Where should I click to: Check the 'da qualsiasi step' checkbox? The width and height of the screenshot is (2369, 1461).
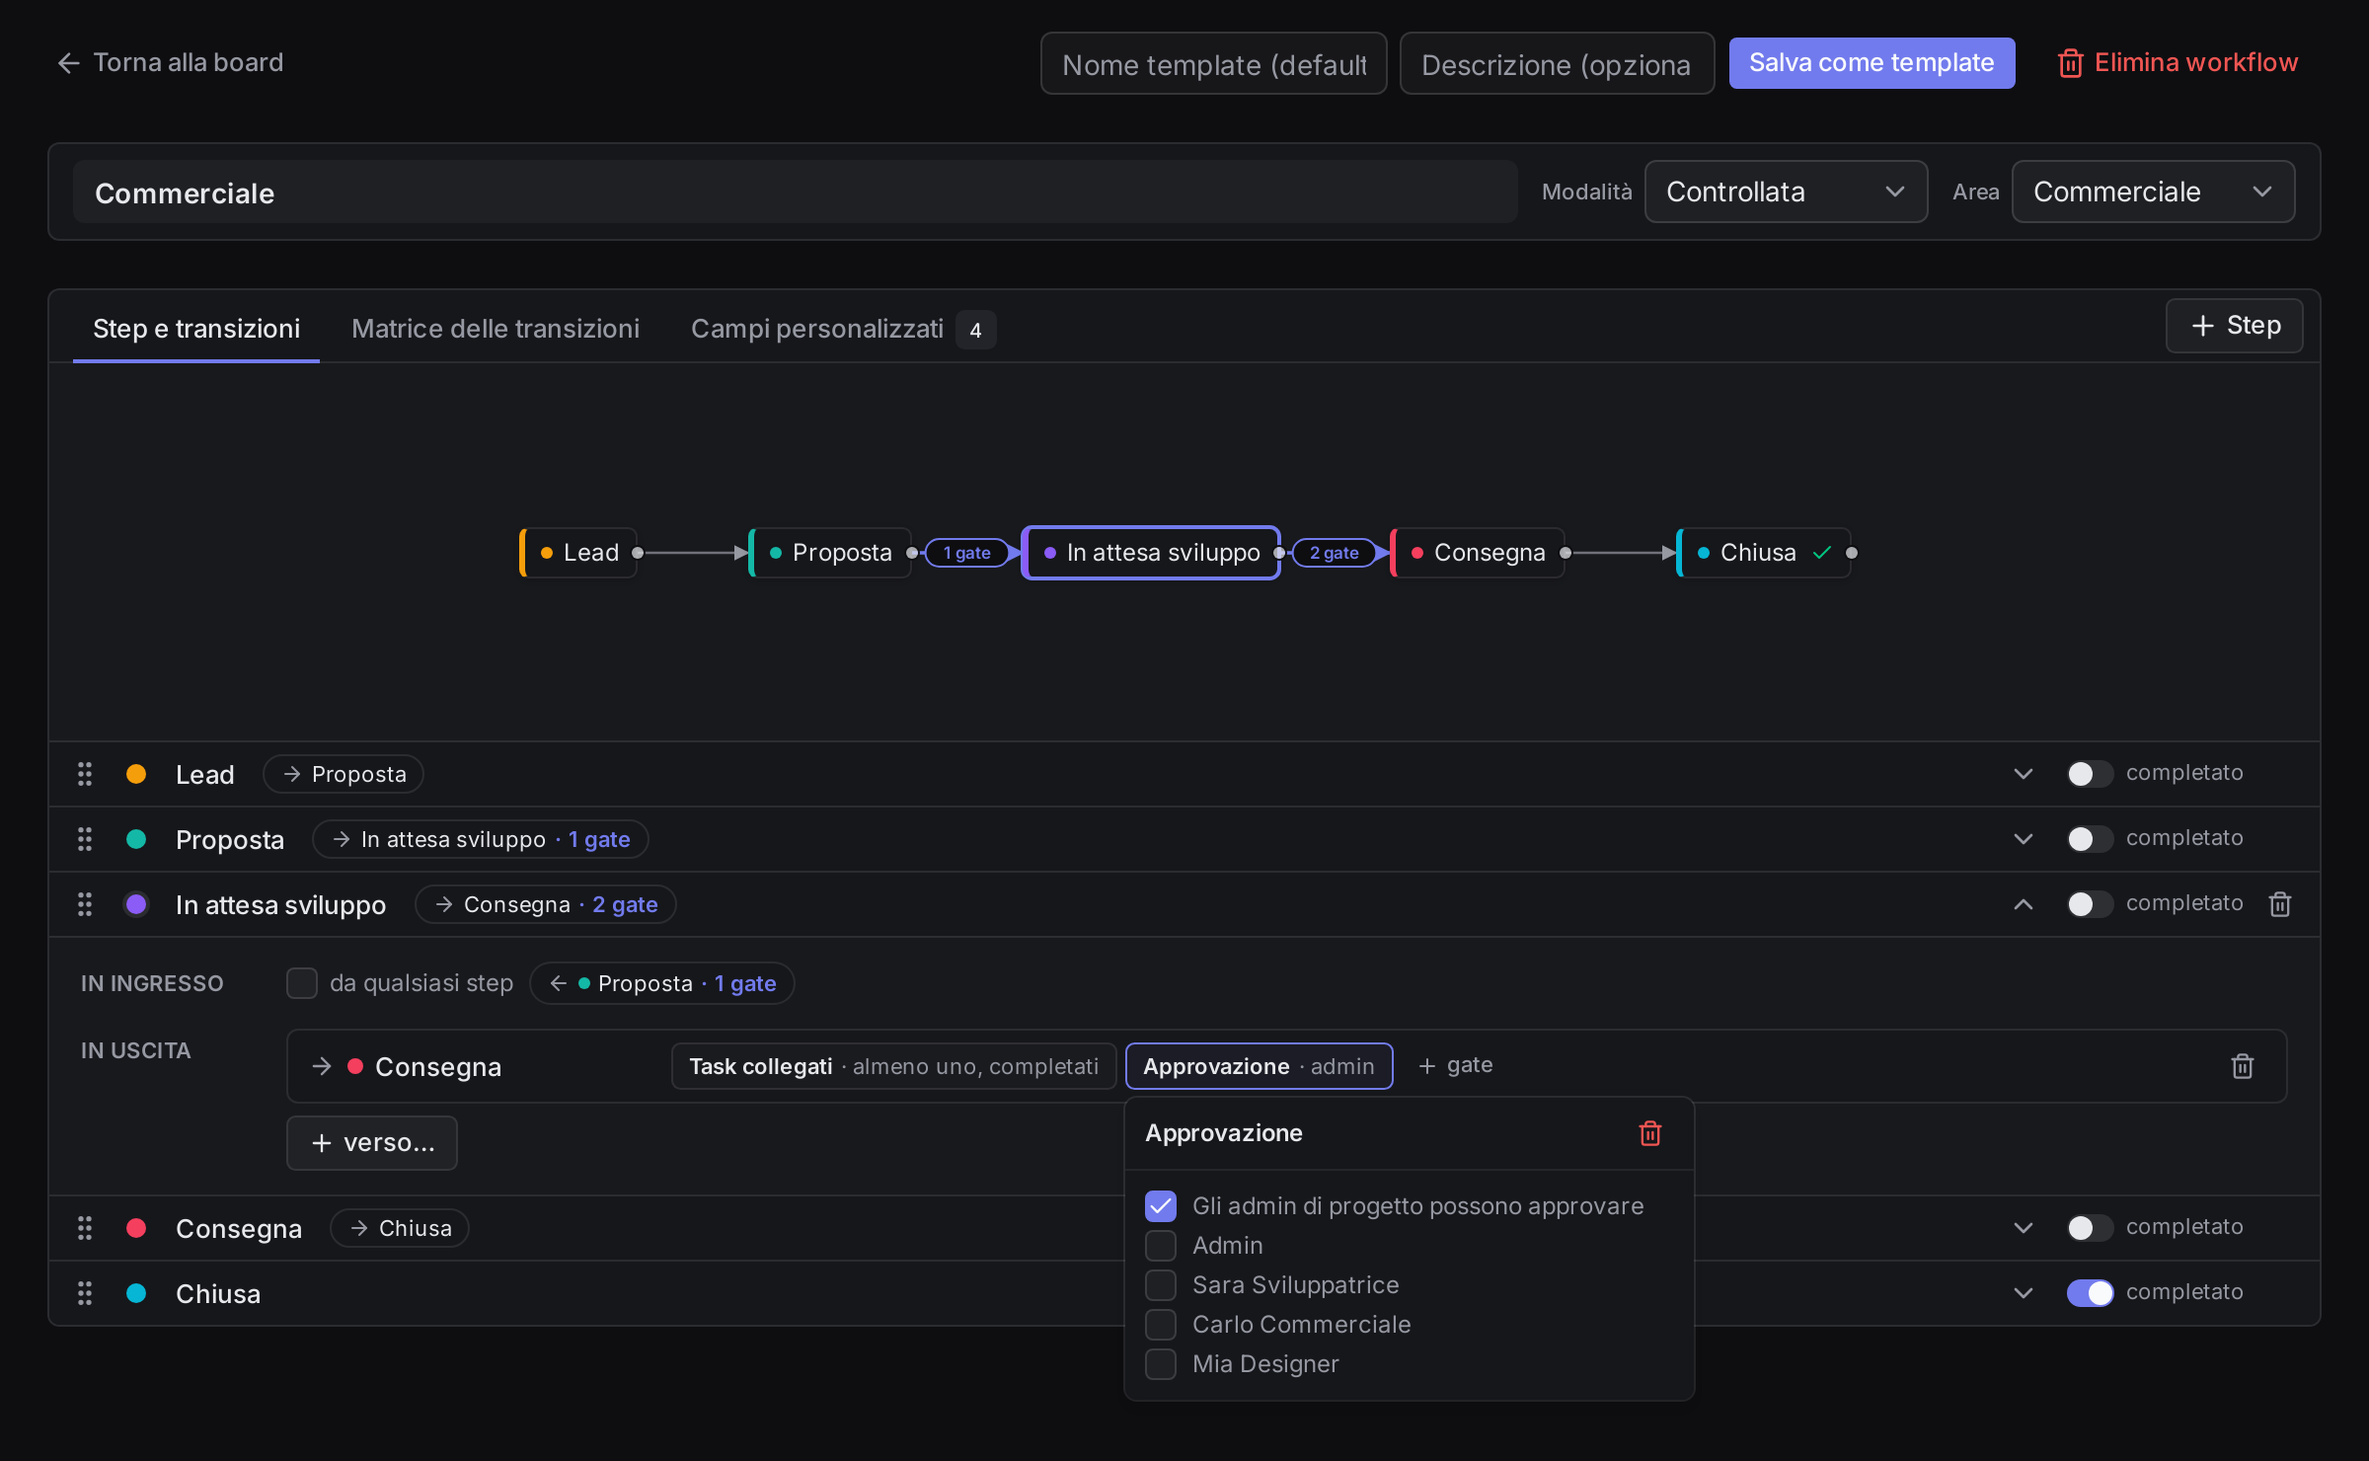(x=302, y=983)
